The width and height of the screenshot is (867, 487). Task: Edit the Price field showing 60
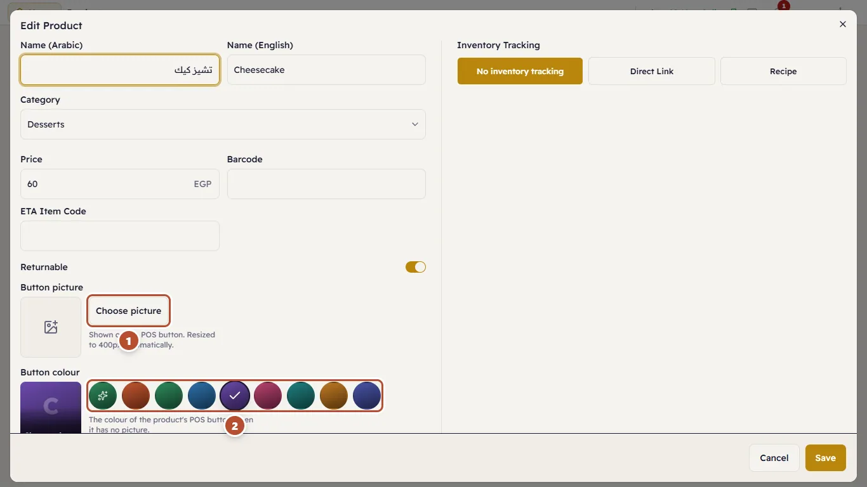[120, 184]
